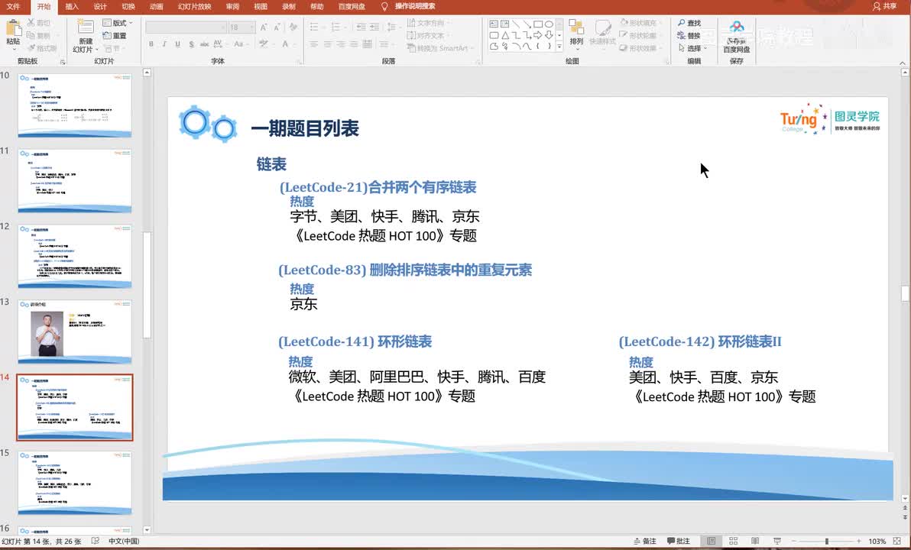
Task: Open the Paste options dropdown arrow
Action: [13, 50]
